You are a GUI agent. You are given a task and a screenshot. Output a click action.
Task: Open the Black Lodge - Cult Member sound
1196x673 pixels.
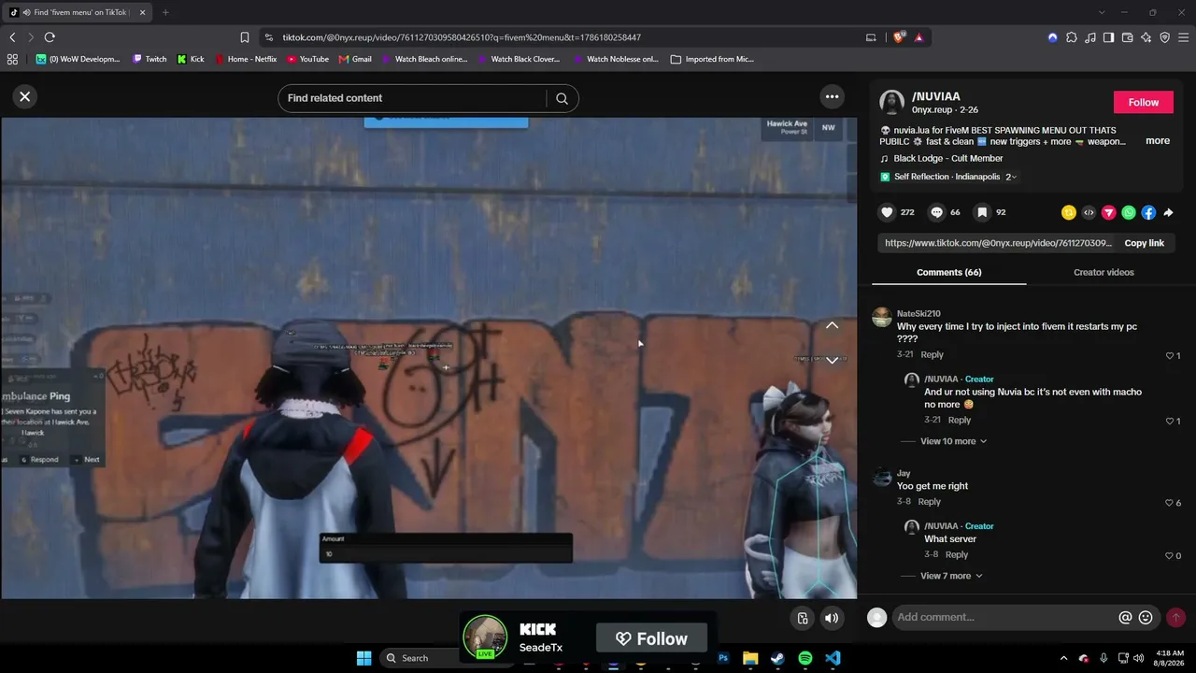click(x=947, y=159)
